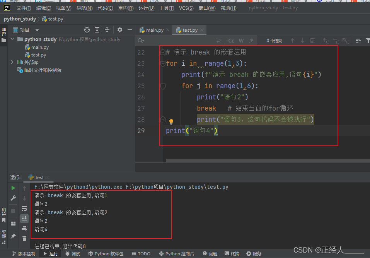Open 终端 tool window

tap(232, 254)
